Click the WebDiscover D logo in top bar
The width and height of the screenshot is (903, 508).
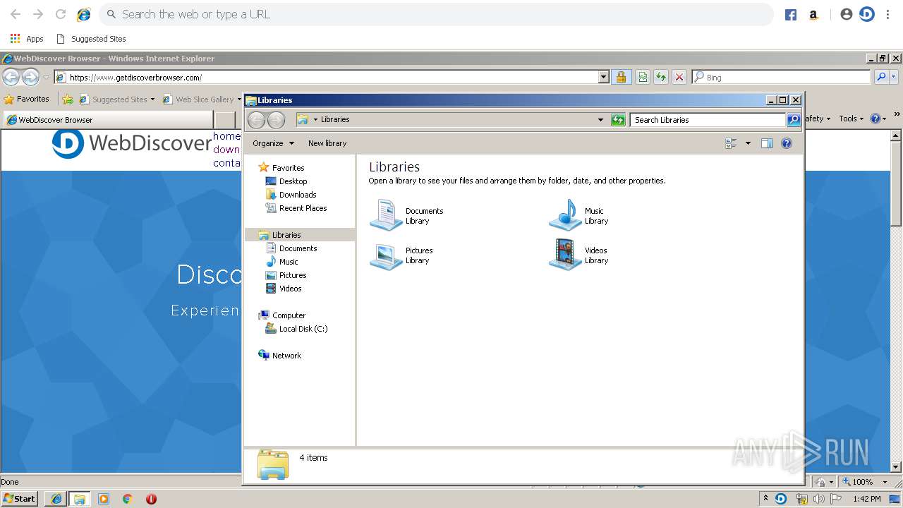867,14
